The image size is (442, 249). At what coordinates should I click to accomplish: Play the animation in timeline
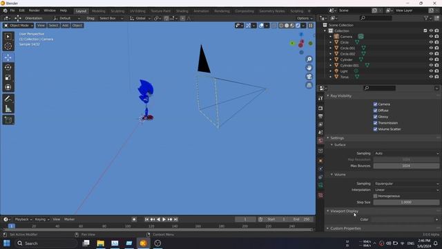click(x=164, y=219)
